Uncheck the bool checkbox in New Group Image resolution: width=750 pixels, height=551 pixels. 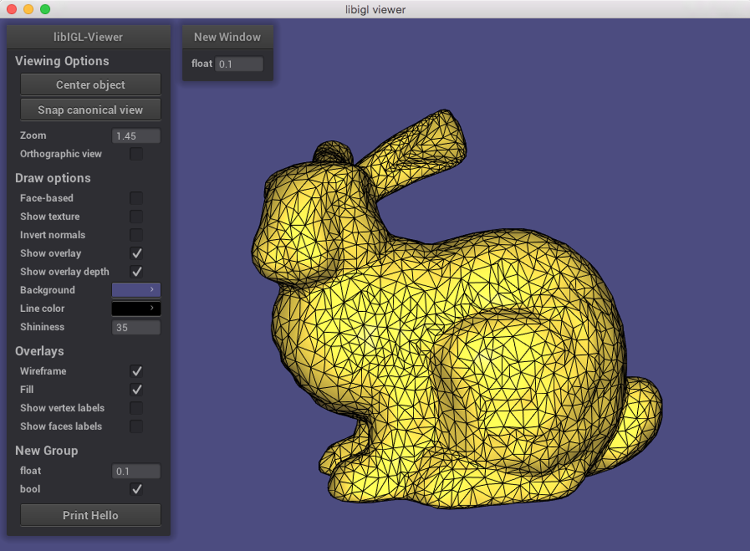click(x=136, y=489)
